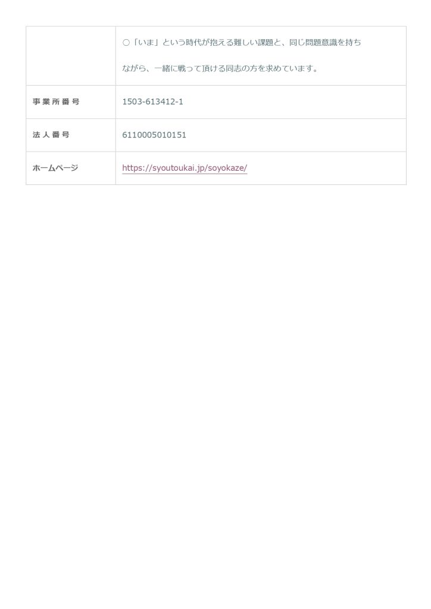This screenshot has width=431, height=609.
Task: Click the word ながら starting the second line
Action: pos(134,68)
